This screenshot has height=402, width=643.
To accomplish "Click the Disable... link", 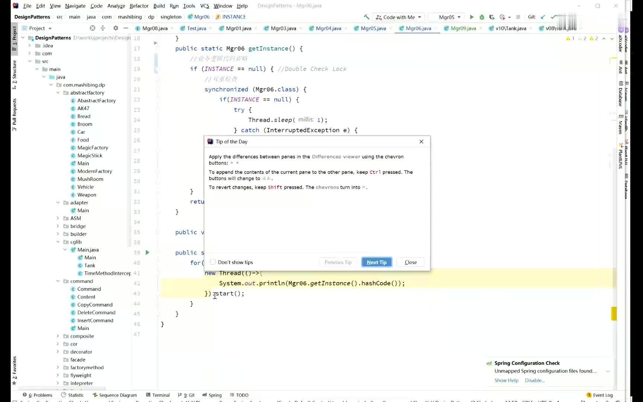I will (x=535, y=380).
